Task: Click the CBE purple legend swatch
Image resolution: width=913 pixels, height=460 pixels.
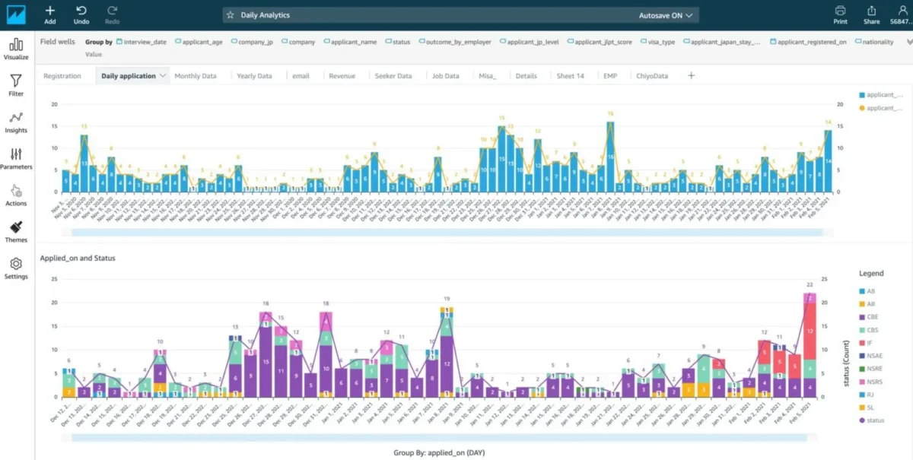Action: coord(861,317)
